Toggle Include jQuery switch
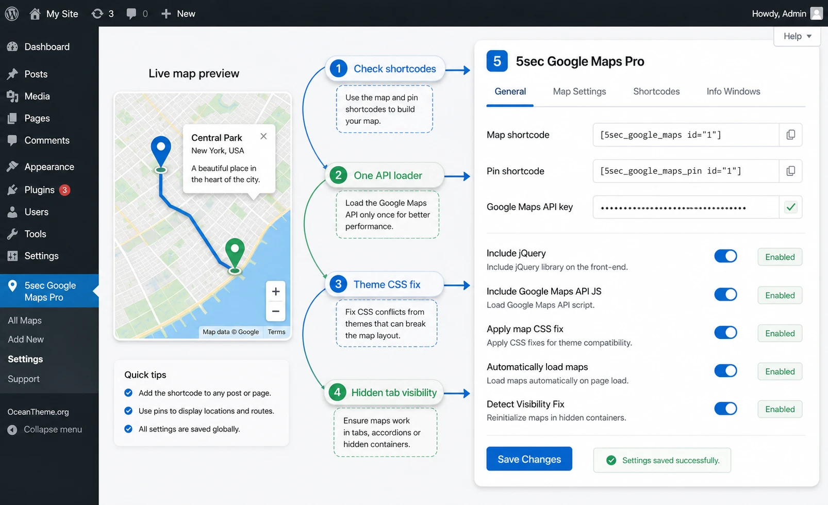 (x=725, y=256)
